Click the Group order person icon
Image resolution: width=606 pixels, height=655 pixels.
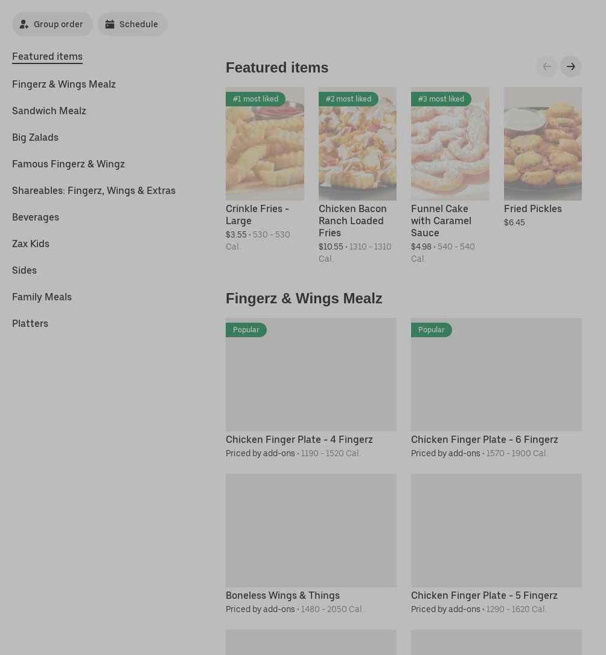[24, 24]
